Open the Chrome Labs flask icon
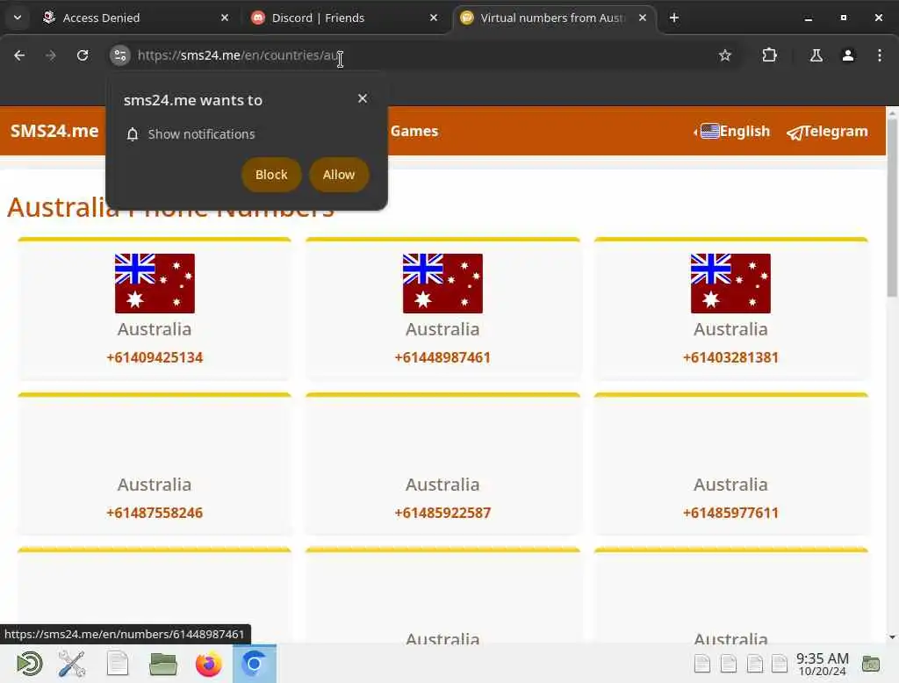899x683 pixels. point(816,55)
